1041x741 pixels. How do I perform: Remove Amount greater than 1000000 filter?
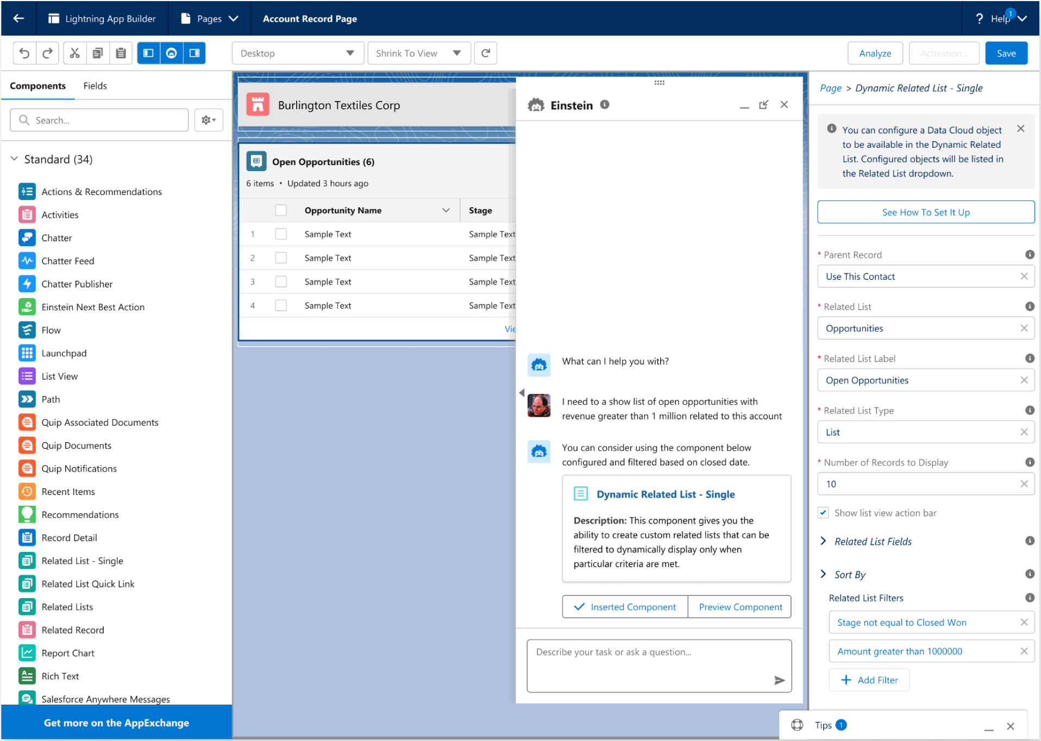[x=1024, y=651]
